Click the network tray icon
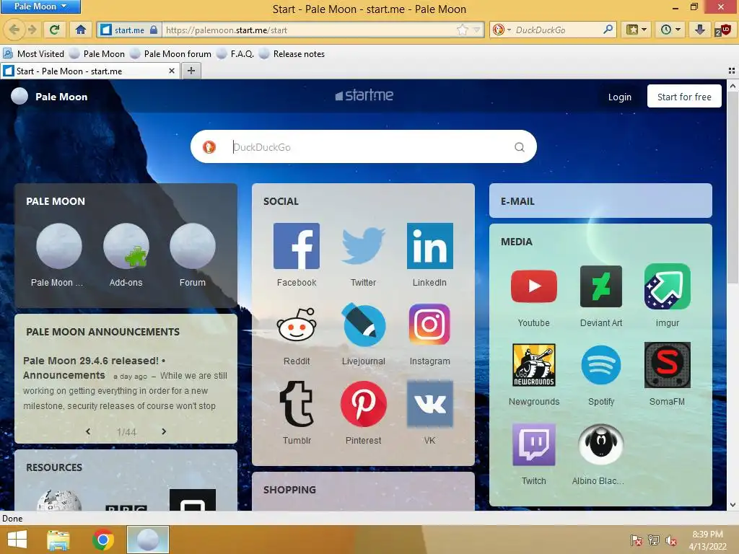The width and height of the screenshot is (739, 554). point(654,540)
